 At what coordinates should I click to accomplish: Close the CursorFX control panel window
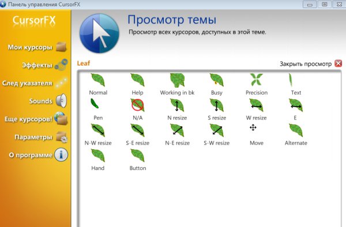339,4
